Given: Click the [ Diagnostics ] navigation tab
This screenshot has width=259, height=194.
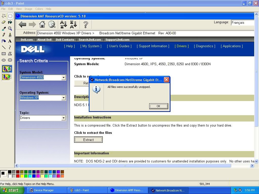Looking at the screenshot, I should pos(205,46).
